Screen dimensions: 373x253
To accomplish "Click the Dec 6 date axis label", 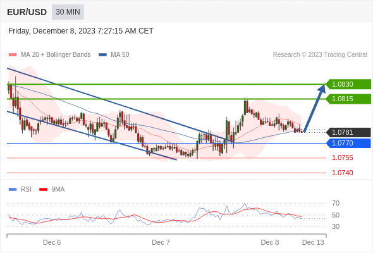I will [x=52, y=242].
